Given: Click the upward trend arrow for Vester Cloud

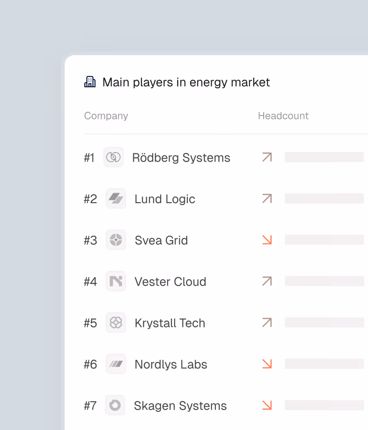Looking at the screenshot, I should (x=267, y=281).
